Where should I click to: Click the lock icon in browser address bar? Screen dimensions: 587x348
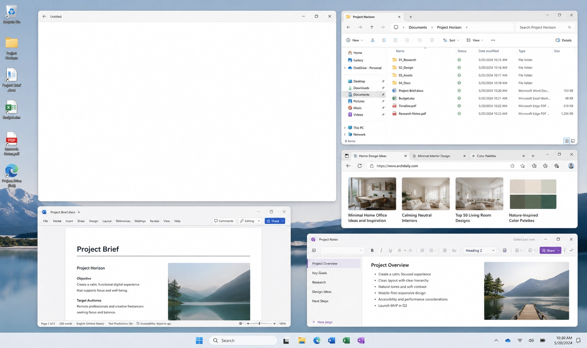(x=372, y=166)
